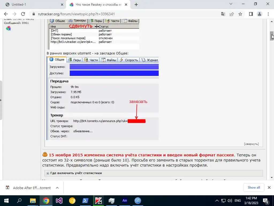
Task: Click the user's colorful star avatar
Action: [8, 28]
